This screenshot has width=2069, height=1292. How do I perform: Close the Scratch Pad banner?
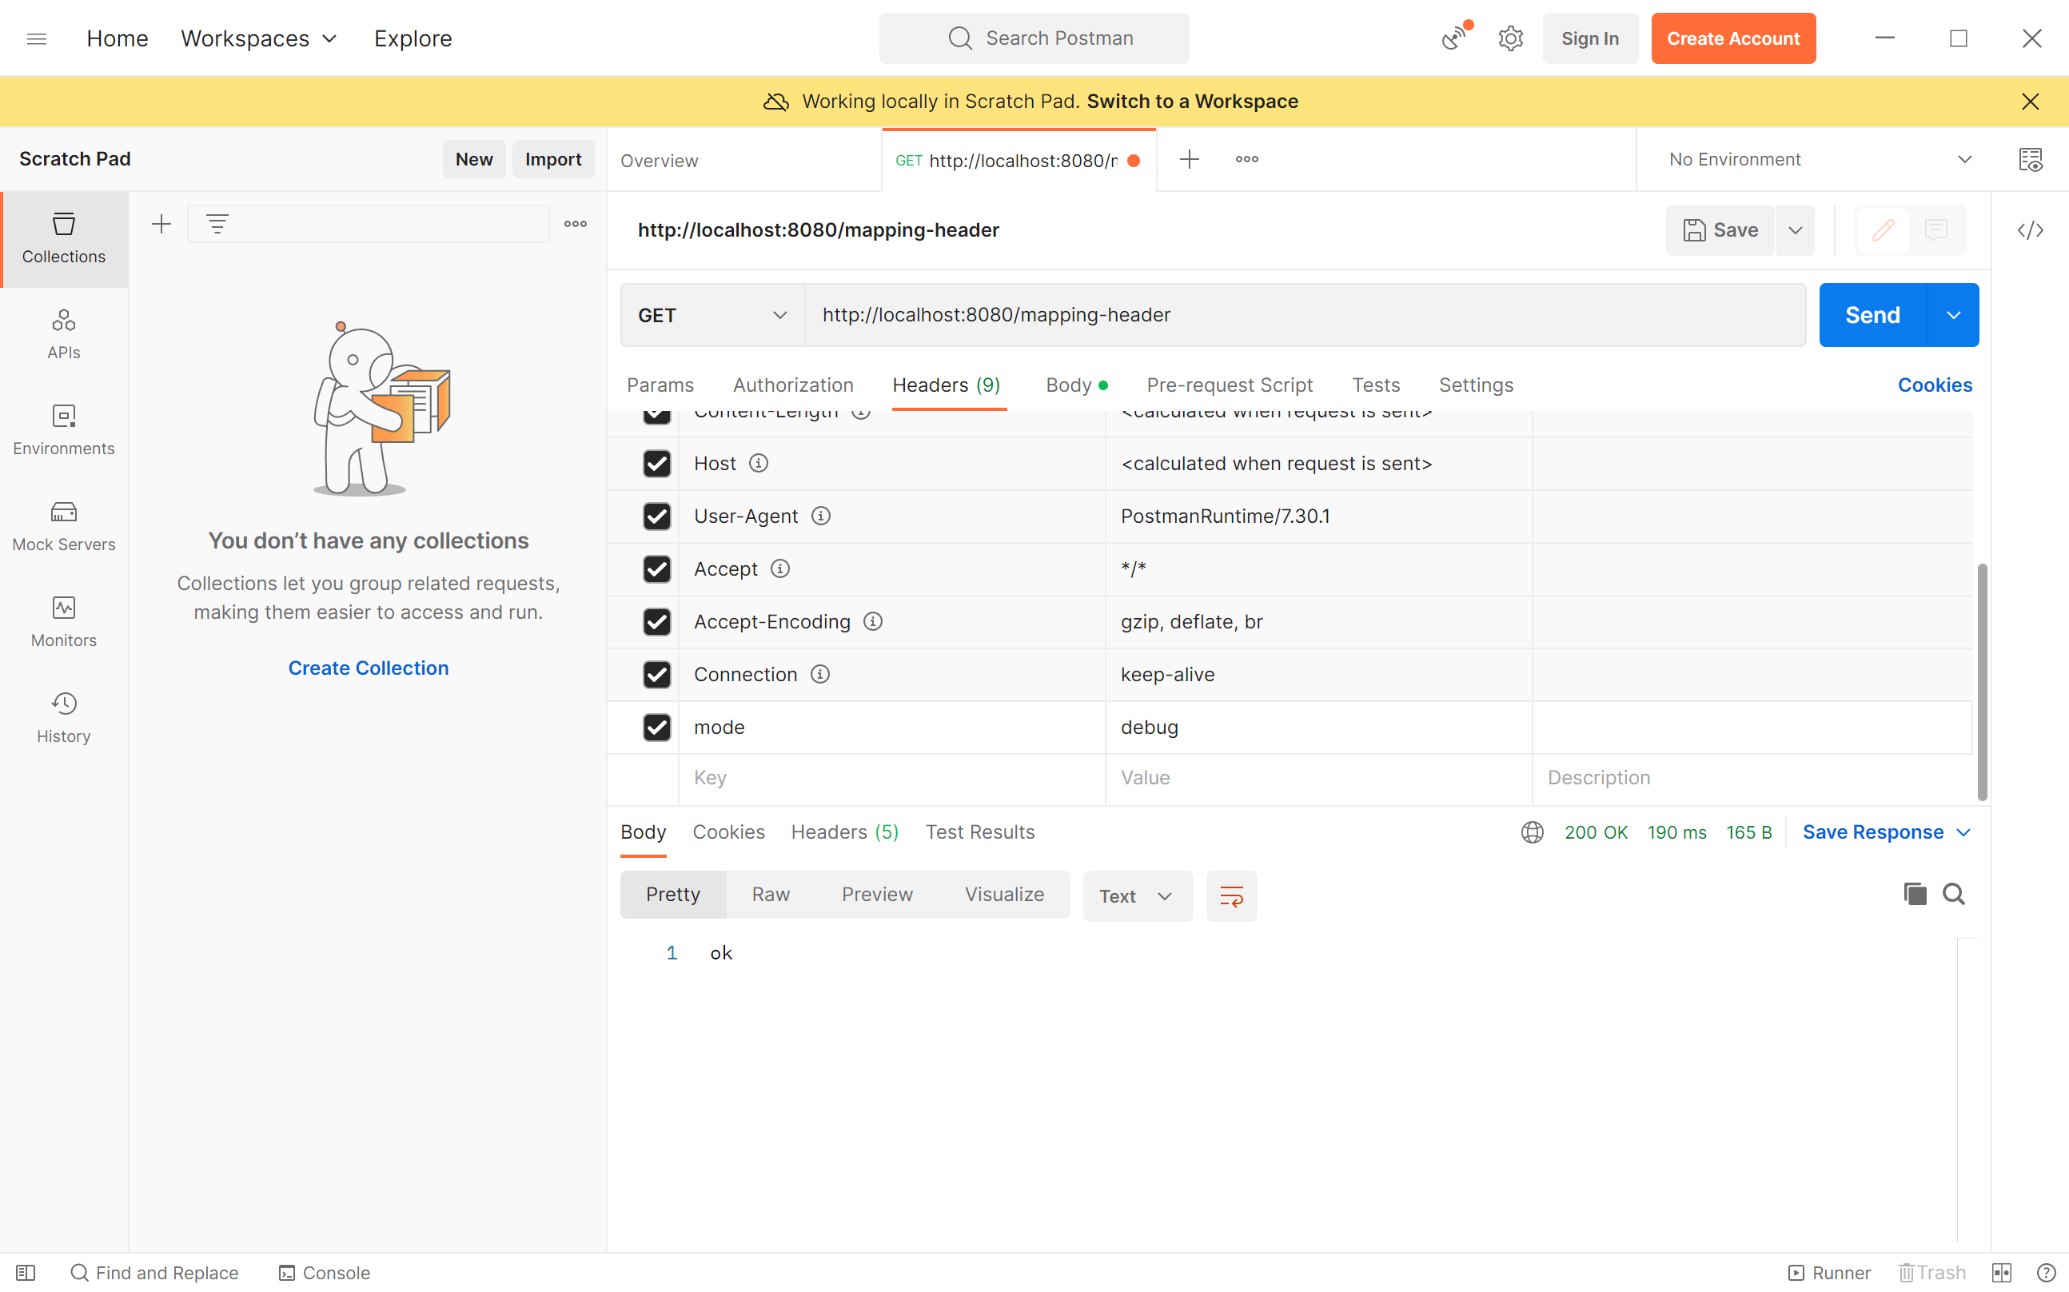tap(2031, 102)
